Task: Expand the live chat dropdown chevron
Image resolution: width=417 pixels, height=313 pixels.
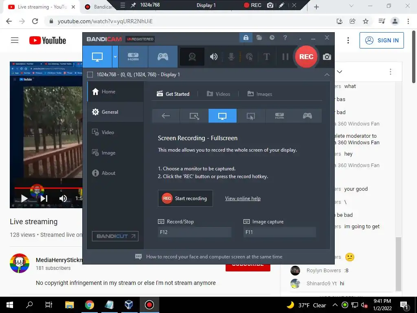Action: click(339, 72)
